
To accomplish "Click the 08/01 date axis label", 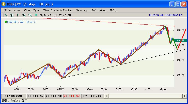I will (x=104, y=89).
